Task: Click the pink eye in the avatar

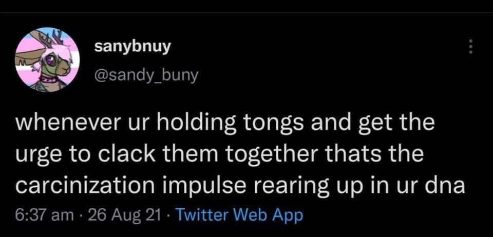Action: [x=51, y=61]
